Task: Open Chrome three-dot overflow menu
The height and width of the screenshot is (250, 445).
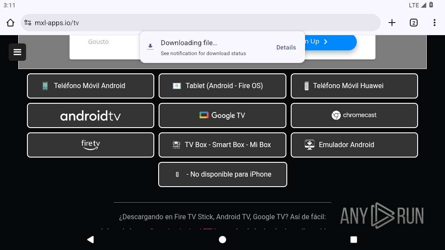Action: 435,23
